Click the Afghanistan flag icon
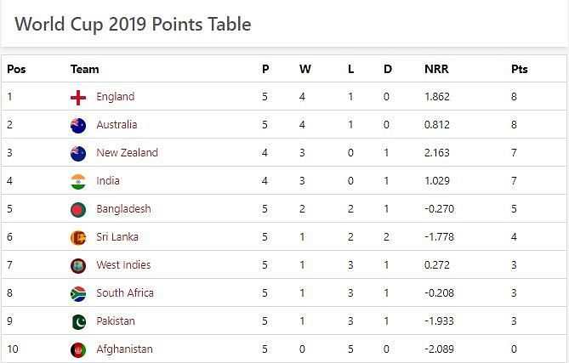Viewport: 569px width, 363px height. 78,350
